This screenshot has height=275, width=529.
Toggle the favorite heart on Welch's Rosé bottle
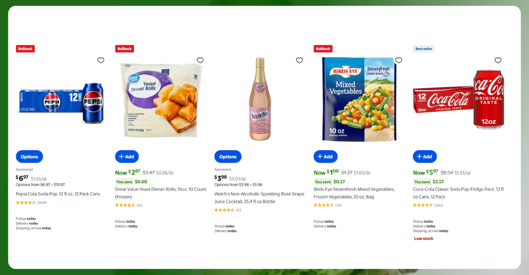tap(300, 60)
